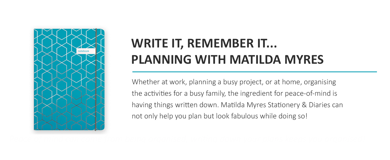Screen dimensions: 390x160
Task: Select the 'WRITE IT, REMEMBER IT...' heading
Action: tap(204, 44)
